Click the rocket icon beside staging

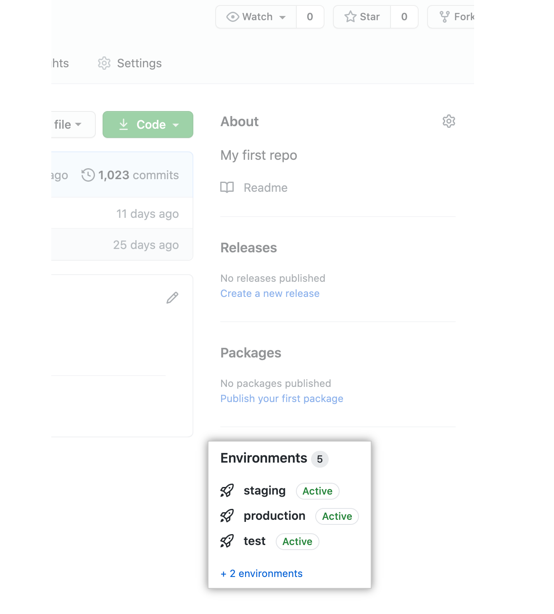point(227,491)
